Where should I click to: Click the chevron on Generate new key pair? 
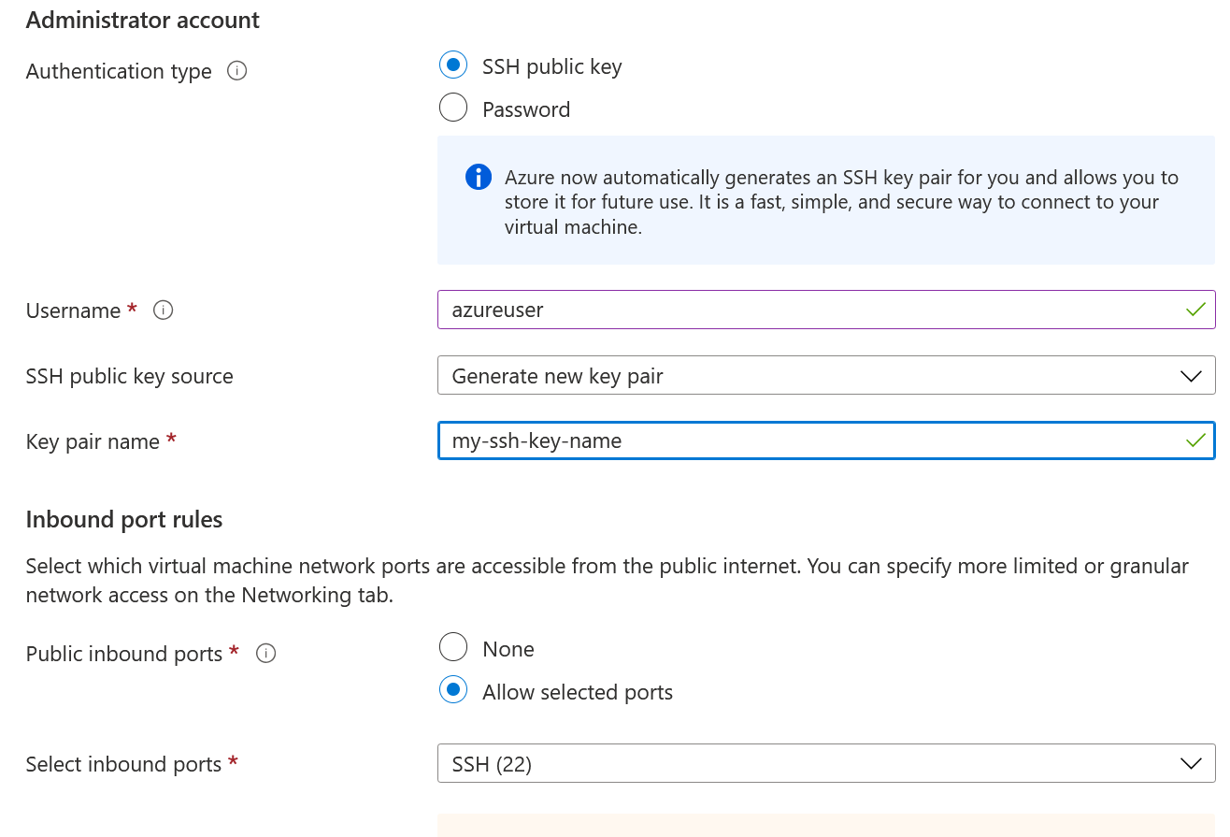(x=1191, y=376)
